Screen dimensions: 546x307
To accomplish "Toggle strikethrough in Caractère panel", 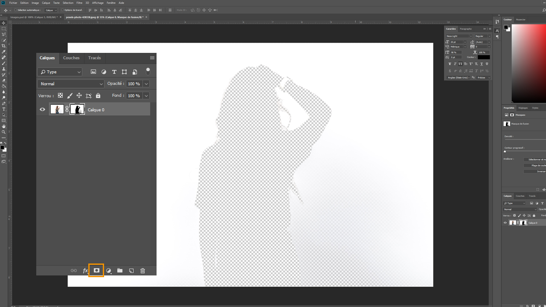I will 488,64.
